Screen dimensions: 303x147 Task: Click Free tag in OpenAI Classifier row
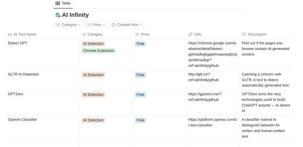click(x=140, y=120)
